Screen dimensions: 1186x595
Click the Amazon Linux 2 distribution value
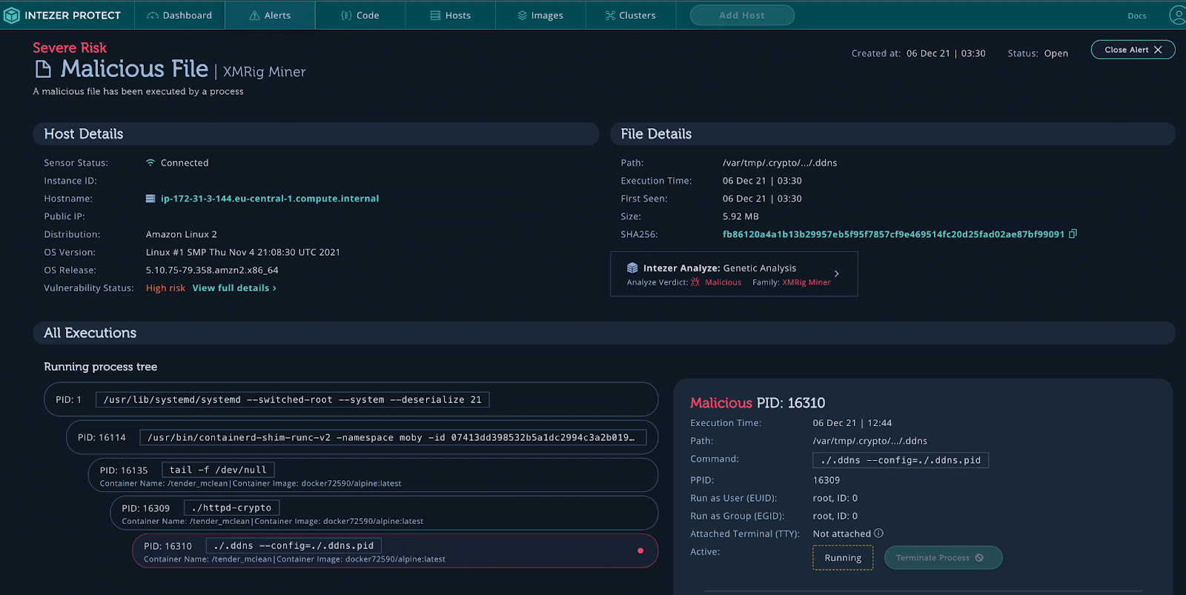pyautogui.click(x=182, y=234)
